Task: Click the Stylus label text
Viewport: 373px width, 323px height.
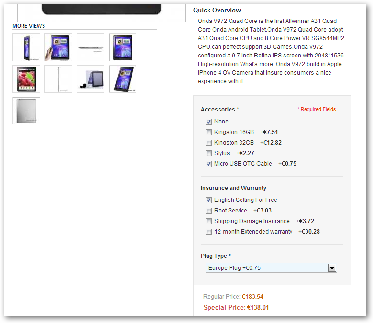Action: pyautogui.click(x=222, y=153)
